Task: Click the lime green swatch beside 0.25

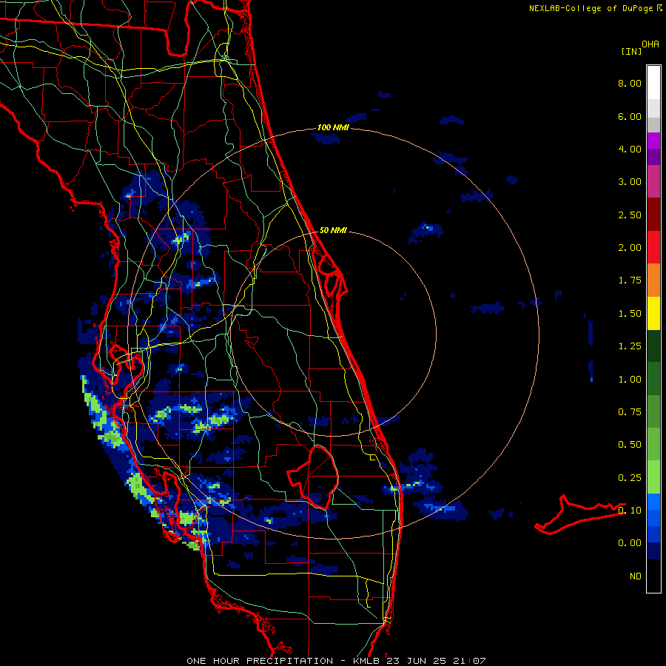Action: click(653, 477)
